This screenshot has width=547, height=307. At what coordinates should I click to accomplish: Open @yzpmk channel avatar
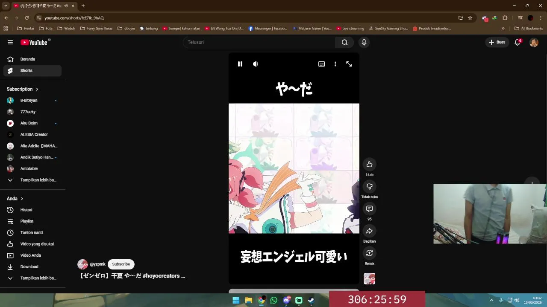(x=82, y=264)
